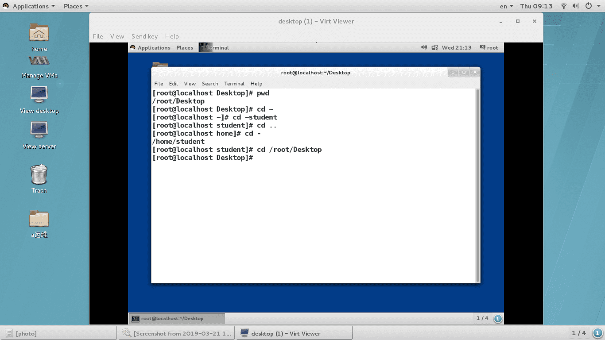605x340 pixels.
Task: Click guest taskbar root@localhost:~/Desktop button
Action: [177, 318]
